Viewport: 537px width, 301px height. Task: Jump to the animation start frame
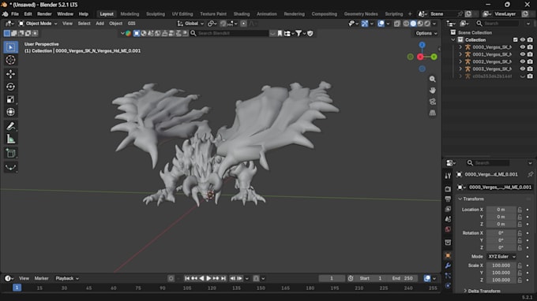[187, 278]
